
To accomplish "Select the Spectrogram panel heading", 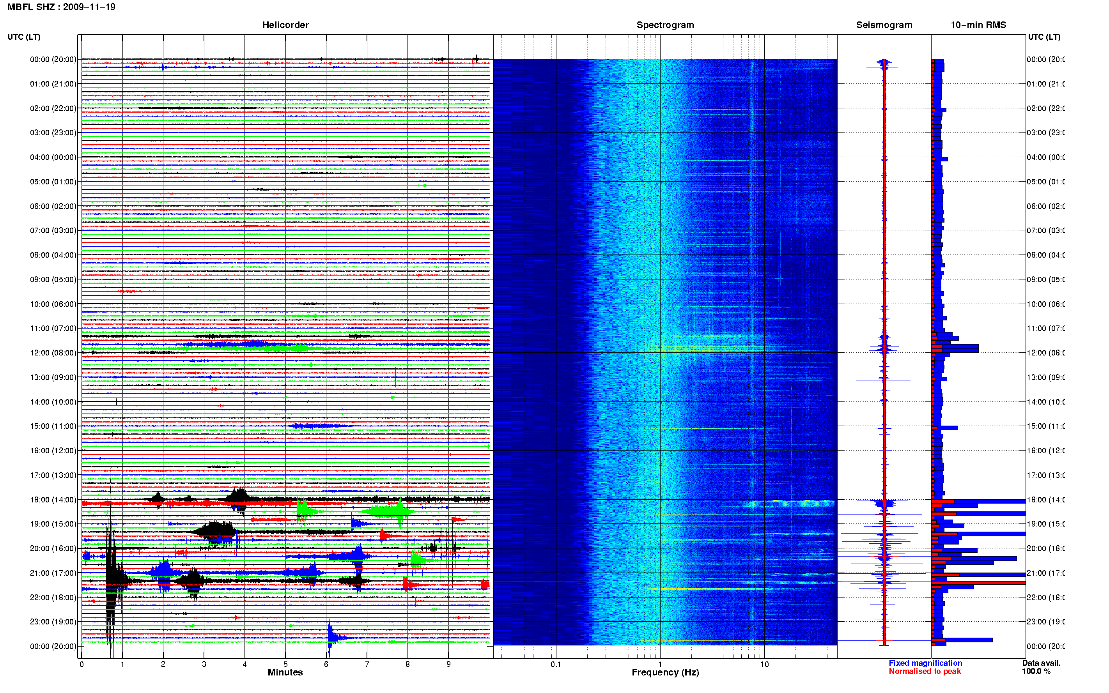I will click(x=665, y=25).
